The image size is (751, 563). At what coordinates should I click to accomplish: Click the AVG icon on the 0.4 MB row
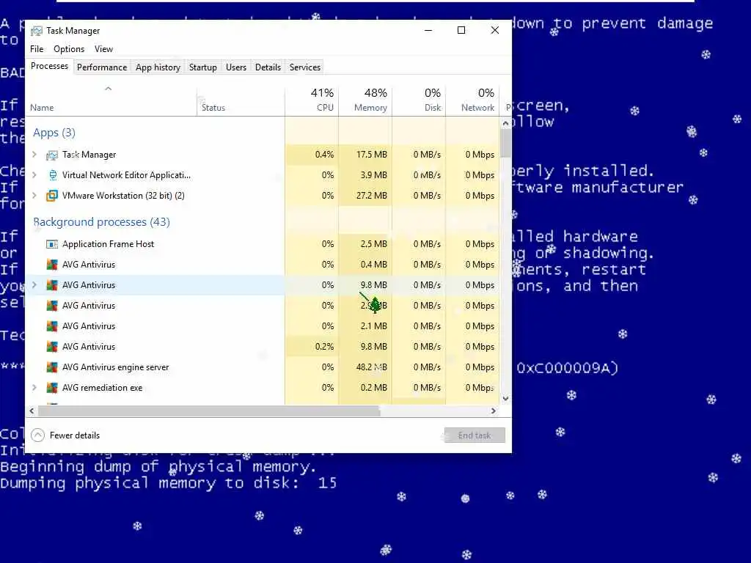click(52, 265)
